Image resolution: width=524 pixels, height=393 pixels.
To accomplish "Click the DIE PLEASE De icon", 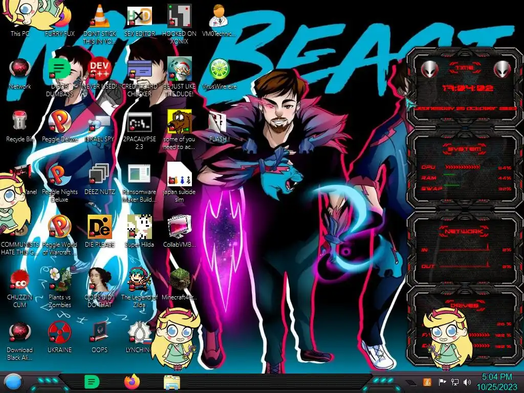I will [x=100, y=227].
